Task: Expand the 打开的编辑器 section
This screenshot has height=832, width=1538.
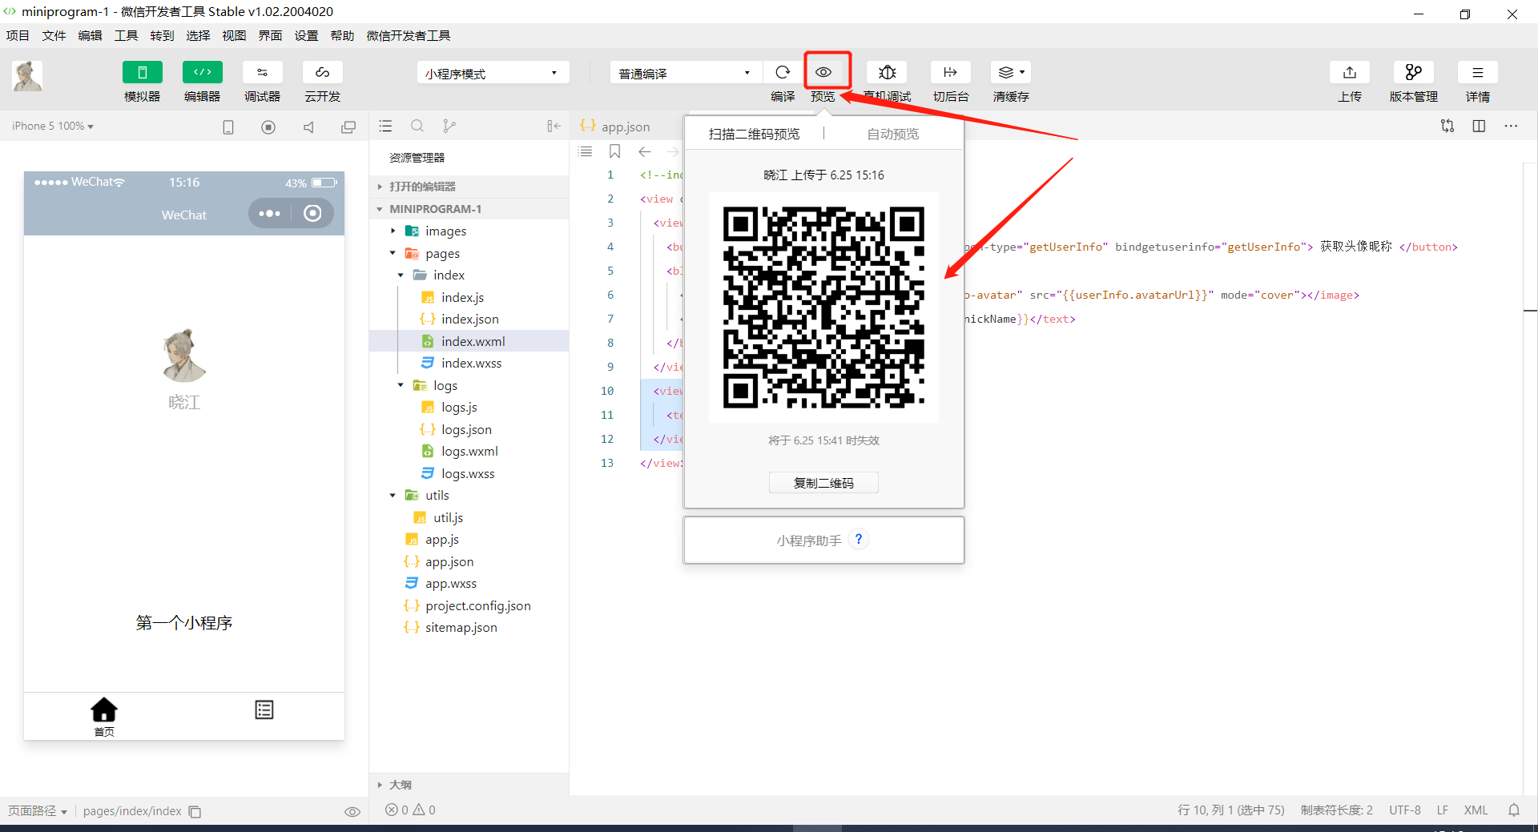Action: click(x=469, y=187)
